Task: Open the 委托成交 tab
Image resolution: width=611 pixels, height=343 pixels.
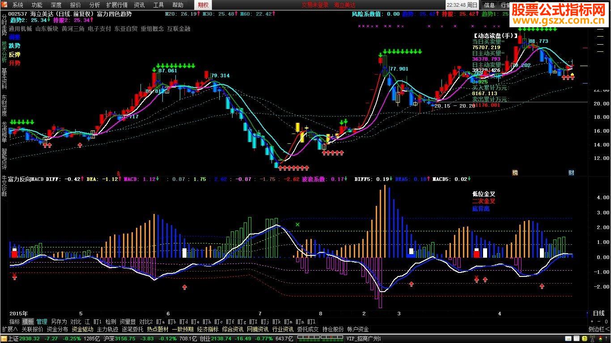Action: tap(308, 329)
